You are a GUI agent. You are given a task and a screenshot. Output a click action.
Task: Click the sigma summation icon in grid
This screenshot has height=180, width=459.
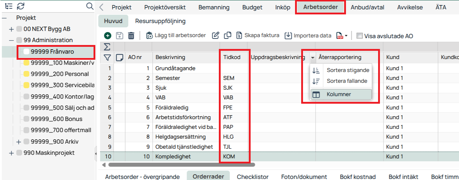(x=107, y=47)
